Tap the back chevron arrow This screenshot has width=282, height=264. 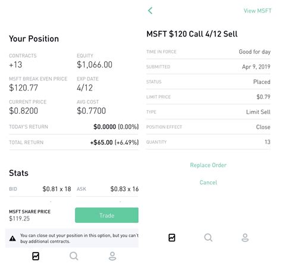pos(150,11)
